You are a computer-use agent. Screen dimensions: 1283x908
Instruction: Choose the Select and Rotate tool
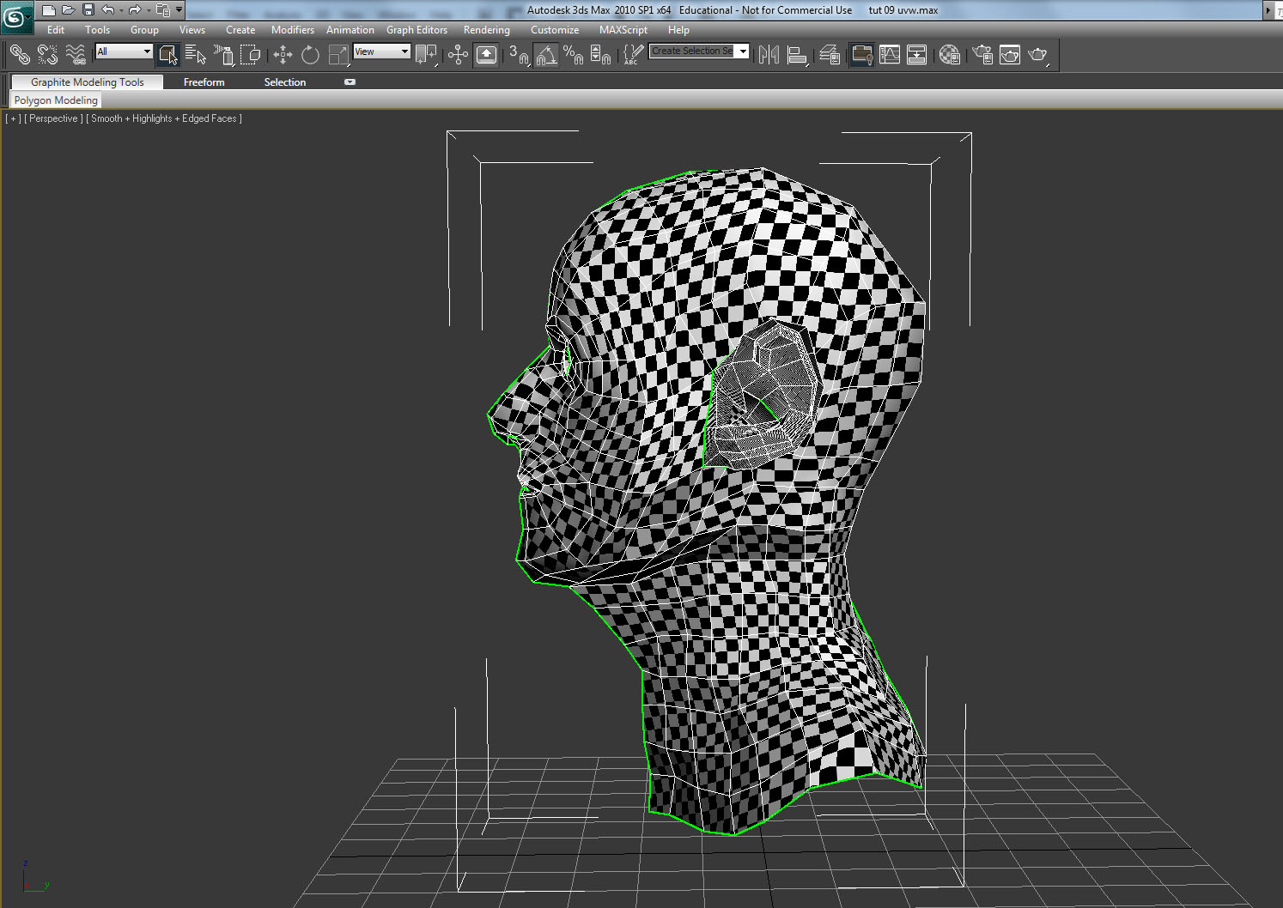tap(310, 54)
